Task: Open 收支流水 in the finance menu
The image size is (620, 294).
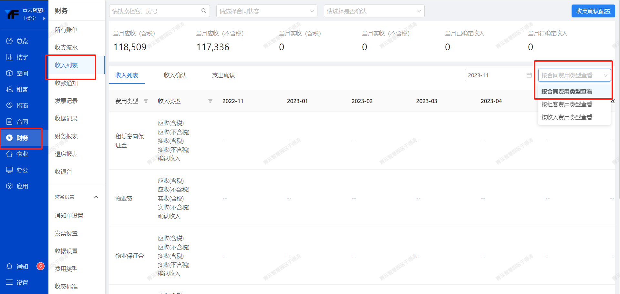Action: coord(66,47)
